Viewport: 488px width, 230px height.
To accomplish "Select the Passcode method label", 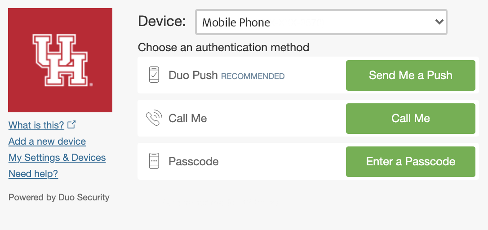I will [x=194, y=161].
